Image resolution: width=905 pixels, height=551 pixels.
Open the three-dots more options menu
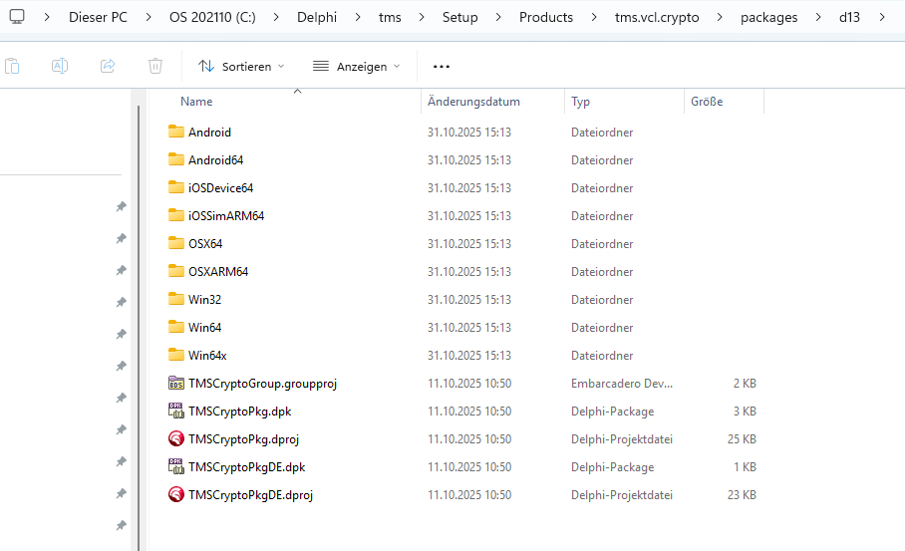point(442,66)
